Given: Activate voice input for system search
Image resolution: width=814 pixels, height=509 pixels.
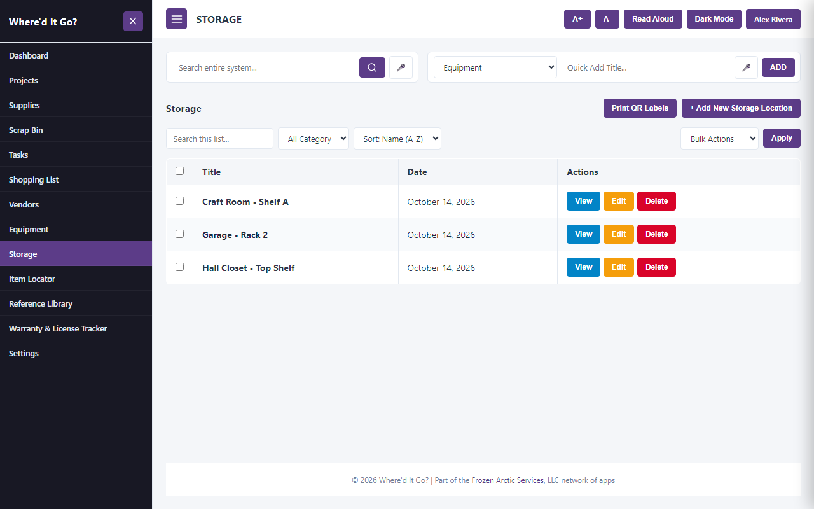Looking at the screenshot, I should 401,67.
